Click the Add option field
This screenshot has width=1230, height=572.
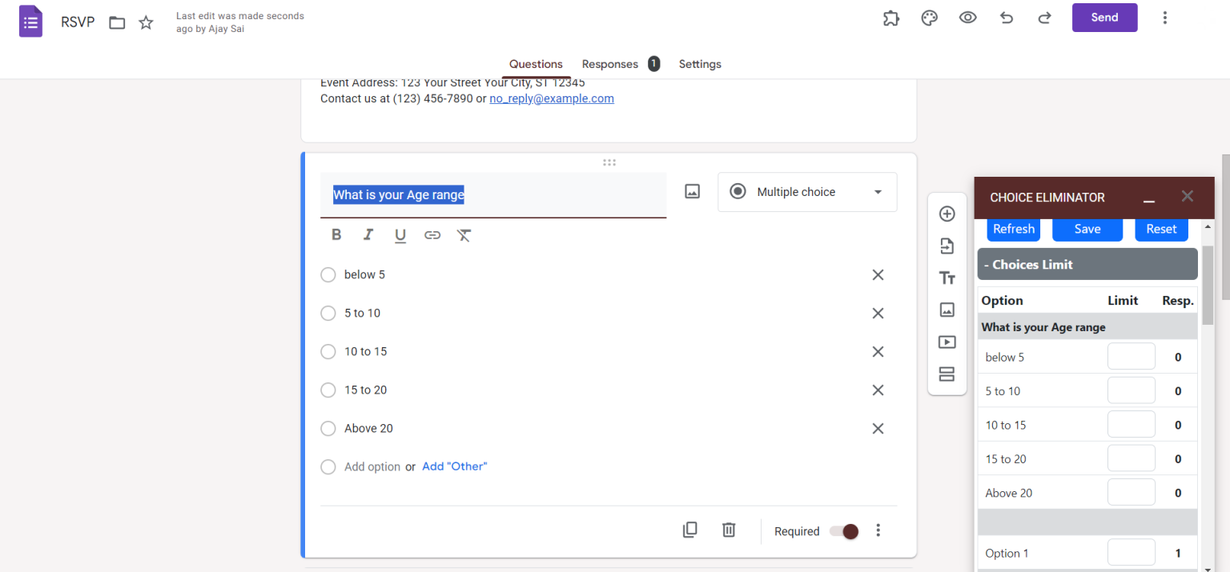(x=372, y=467)
